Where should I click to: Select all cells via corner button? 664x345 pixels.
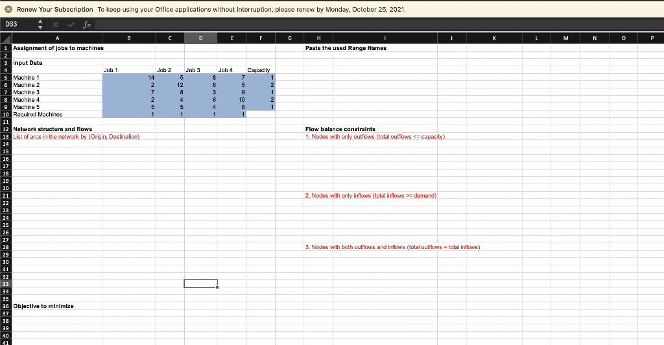6,38
